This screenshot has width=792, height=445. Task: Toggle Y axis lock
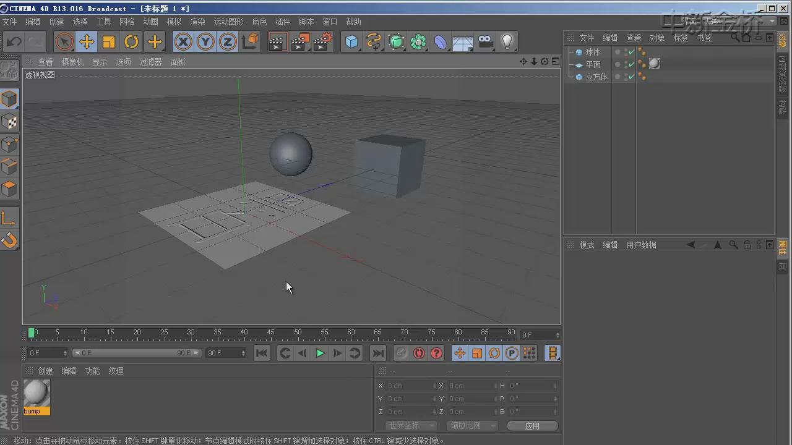click(205, 41)
